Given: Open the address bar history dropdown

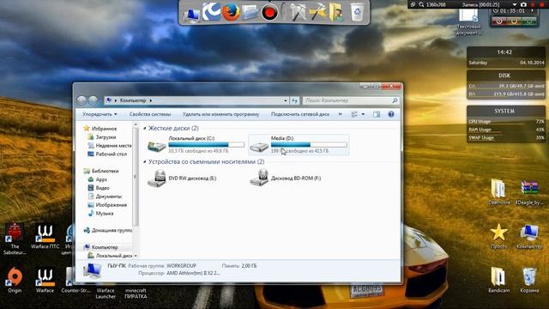Looking at the screenshot, I should click(x=286, y=100).
